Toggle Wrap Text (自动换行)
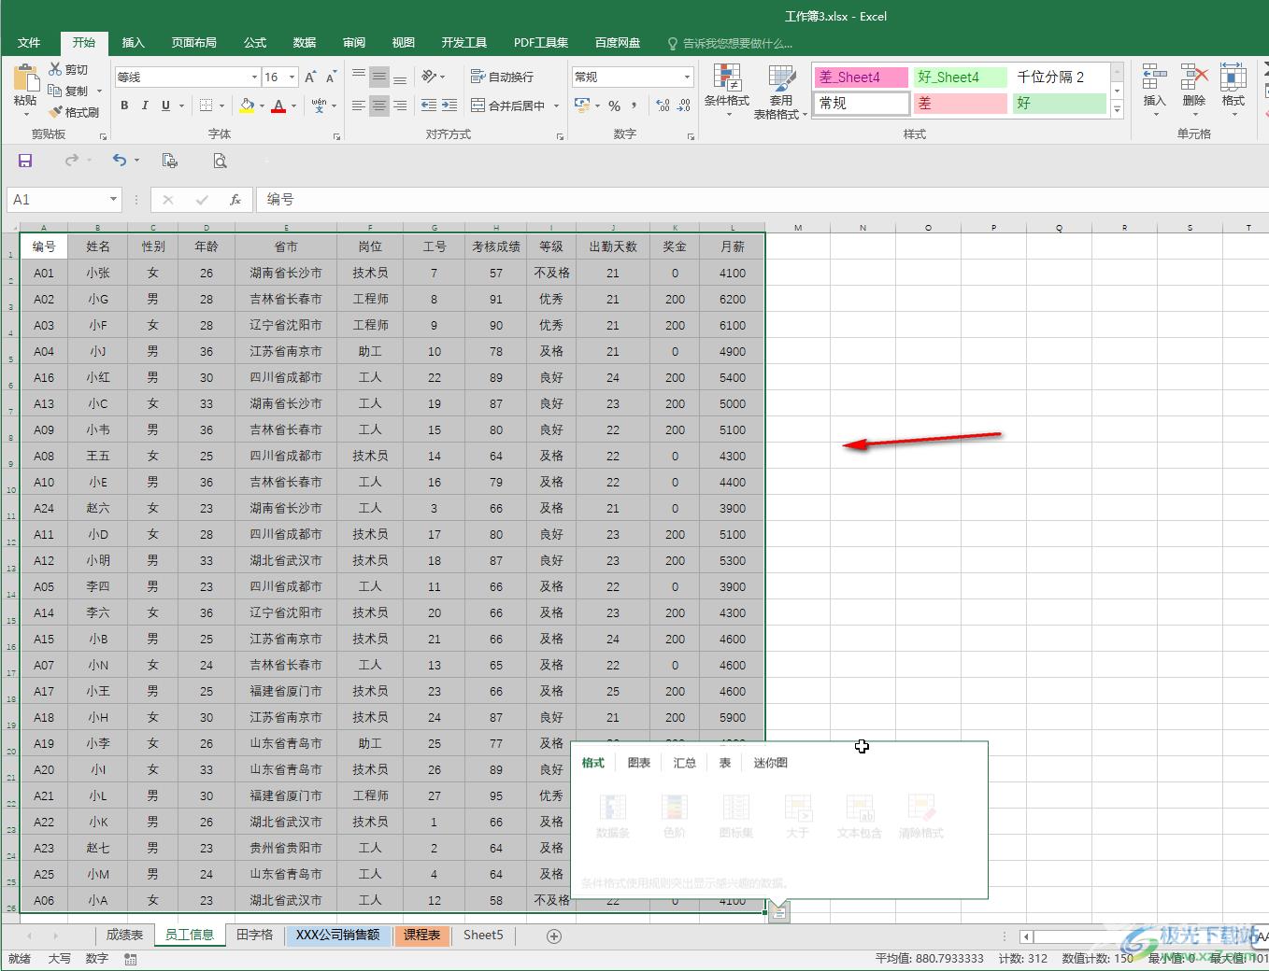The width and height of the screenshot is (1269, 971). coord(503,77)
